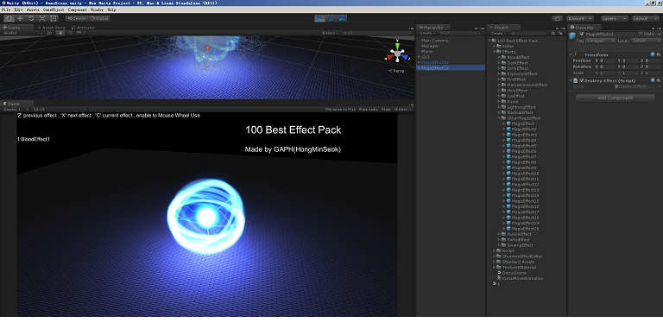Select Main Camera in Hierarchy

point(451,41)
